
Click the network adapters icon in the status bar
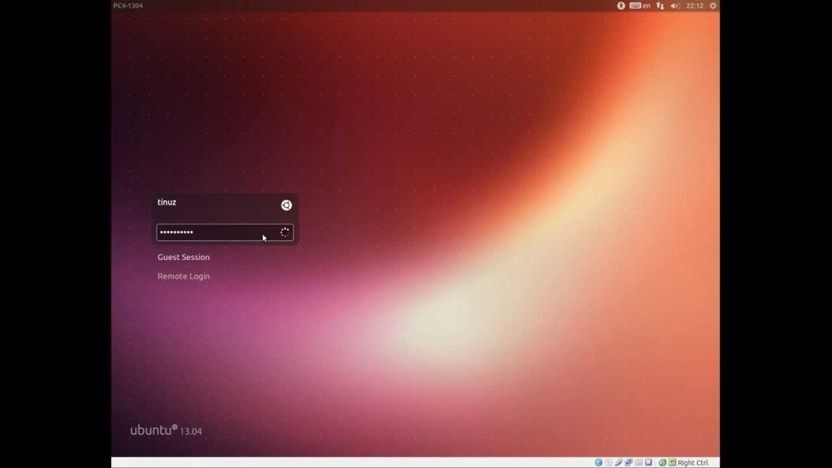(x=629, y=462)
